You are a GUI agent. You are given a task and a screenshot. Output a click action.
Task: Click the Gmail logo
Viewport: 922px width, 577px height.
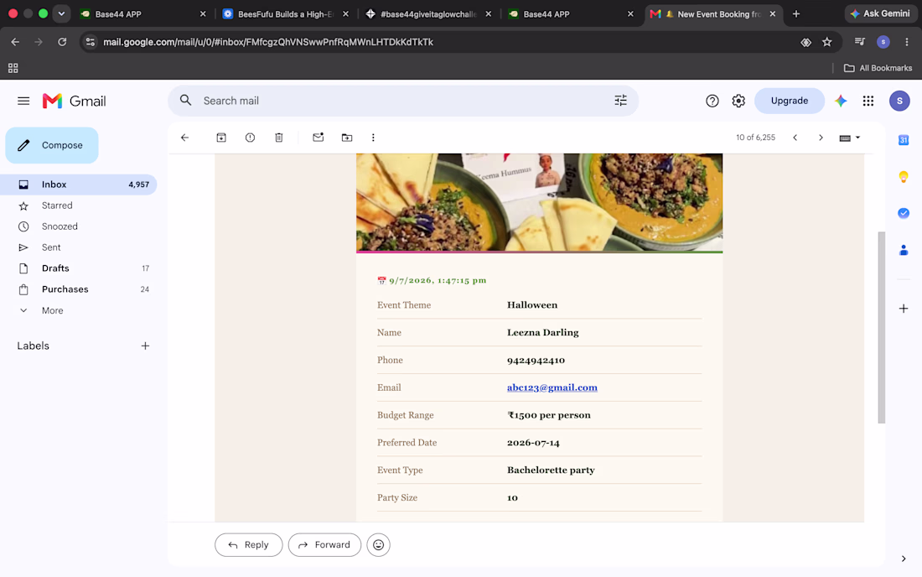(74, 101)
